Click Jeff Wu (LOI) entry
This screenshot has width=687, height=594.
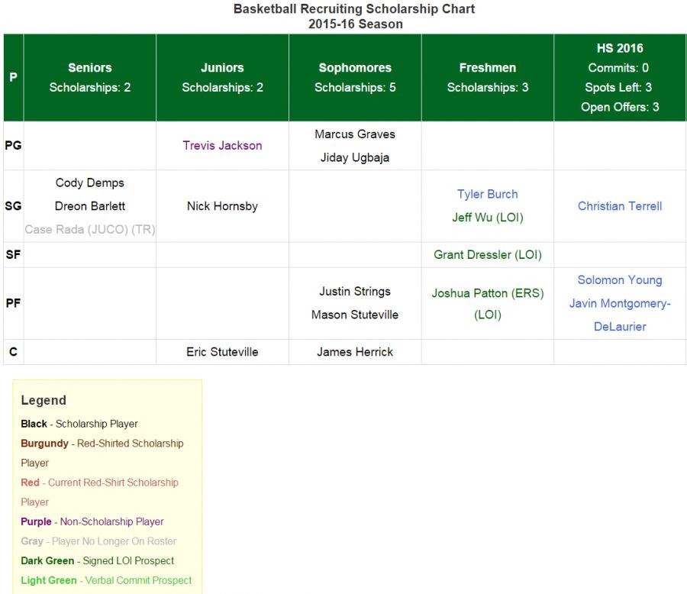487,218
